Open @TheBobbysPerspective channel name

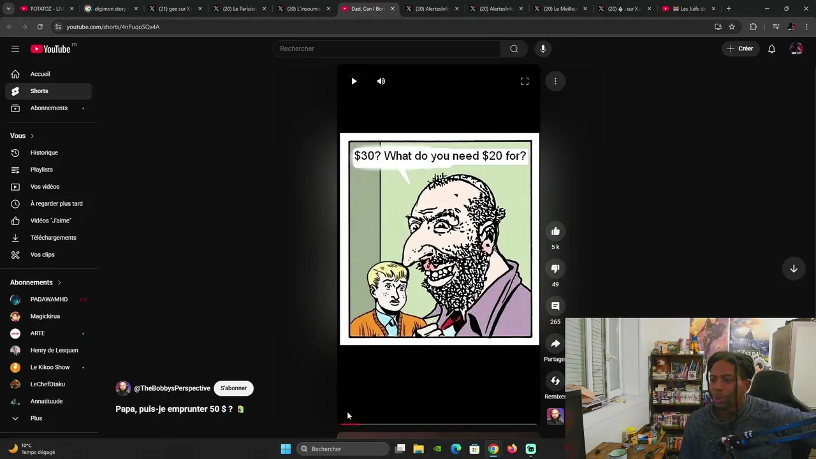pyautogui.click(x=172, y=388)
